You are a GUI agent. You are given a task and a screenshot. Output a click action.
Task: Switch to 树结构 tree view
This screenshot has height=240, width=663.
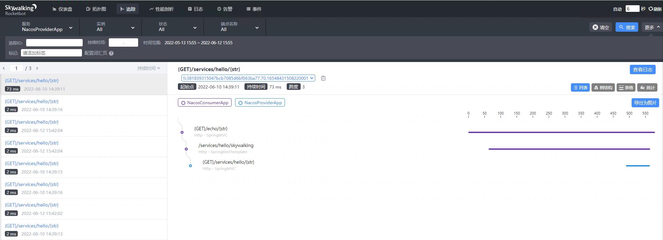click(603, 87)
